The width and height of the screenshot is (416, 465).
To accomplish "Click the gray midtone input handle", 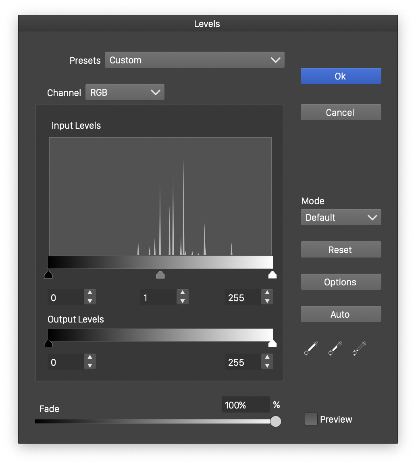I will point(160,275).
